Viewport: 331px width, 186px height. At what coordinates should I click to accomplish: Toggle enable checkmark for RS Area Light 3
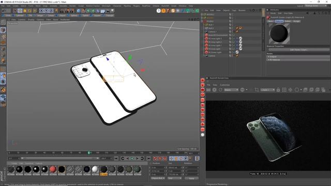234,39
